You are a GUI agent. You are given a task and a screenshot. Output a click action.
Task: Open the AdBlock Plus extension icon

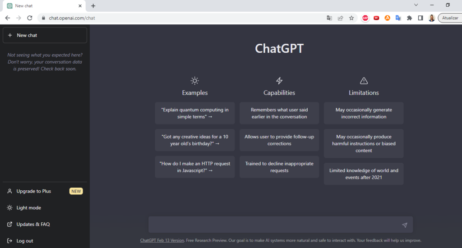(x=365, y=18)
